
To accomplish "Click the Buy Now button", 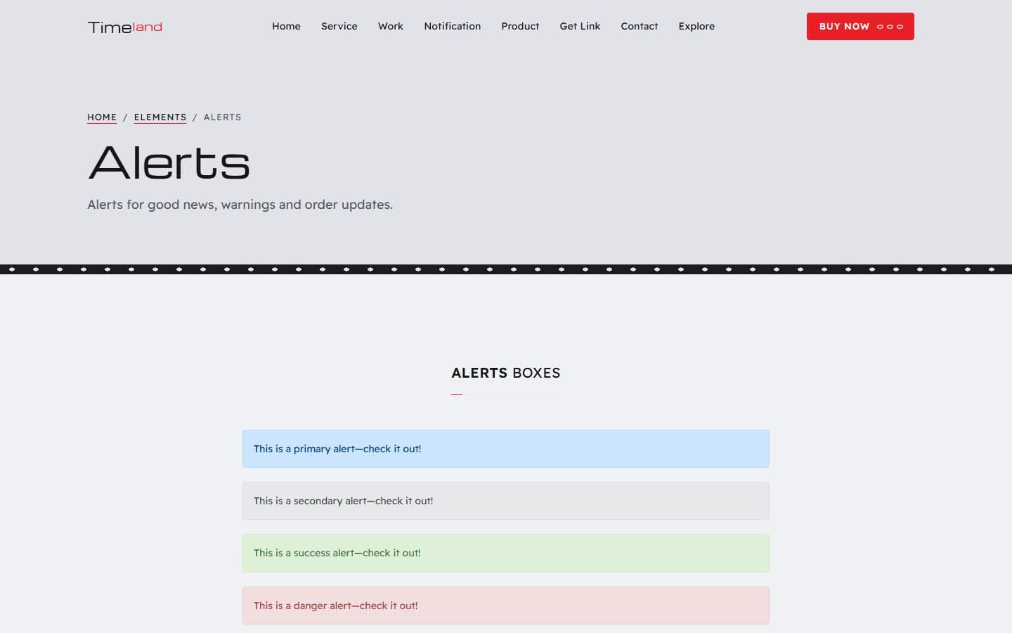I will pos(860,26).
